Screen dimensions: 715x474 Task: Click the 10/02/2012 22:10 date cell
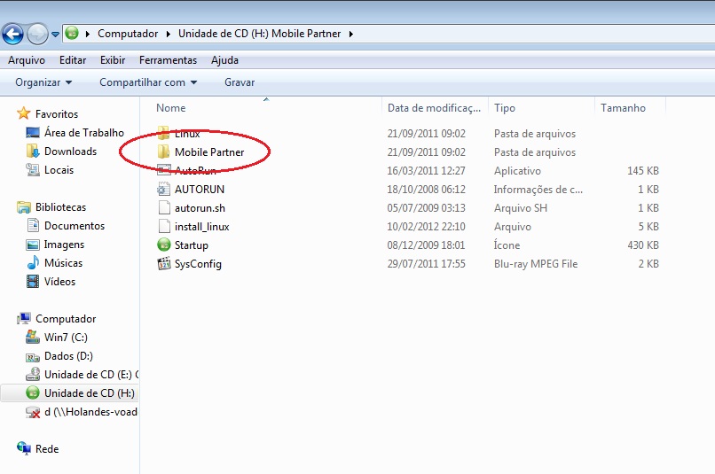coord(427,227)
